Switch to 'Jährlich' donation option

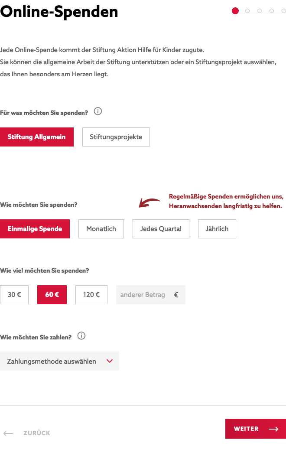[x=217, y=229]
